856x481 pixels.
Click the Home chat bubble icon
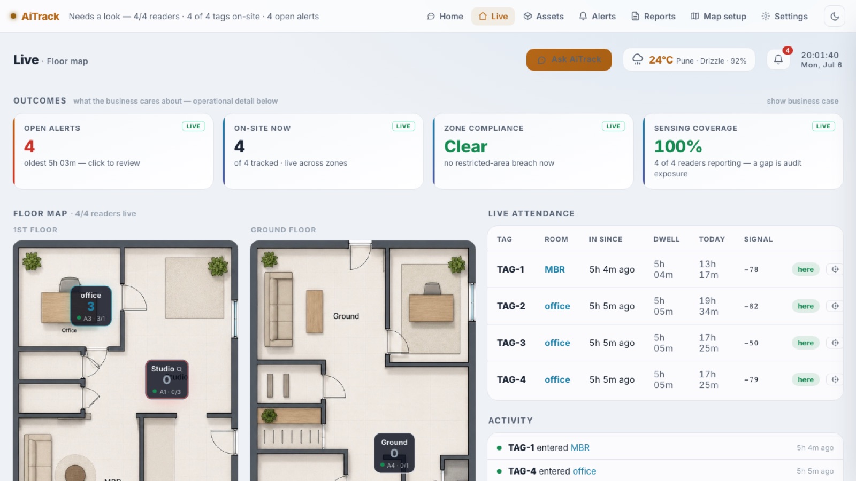[431, 17]
